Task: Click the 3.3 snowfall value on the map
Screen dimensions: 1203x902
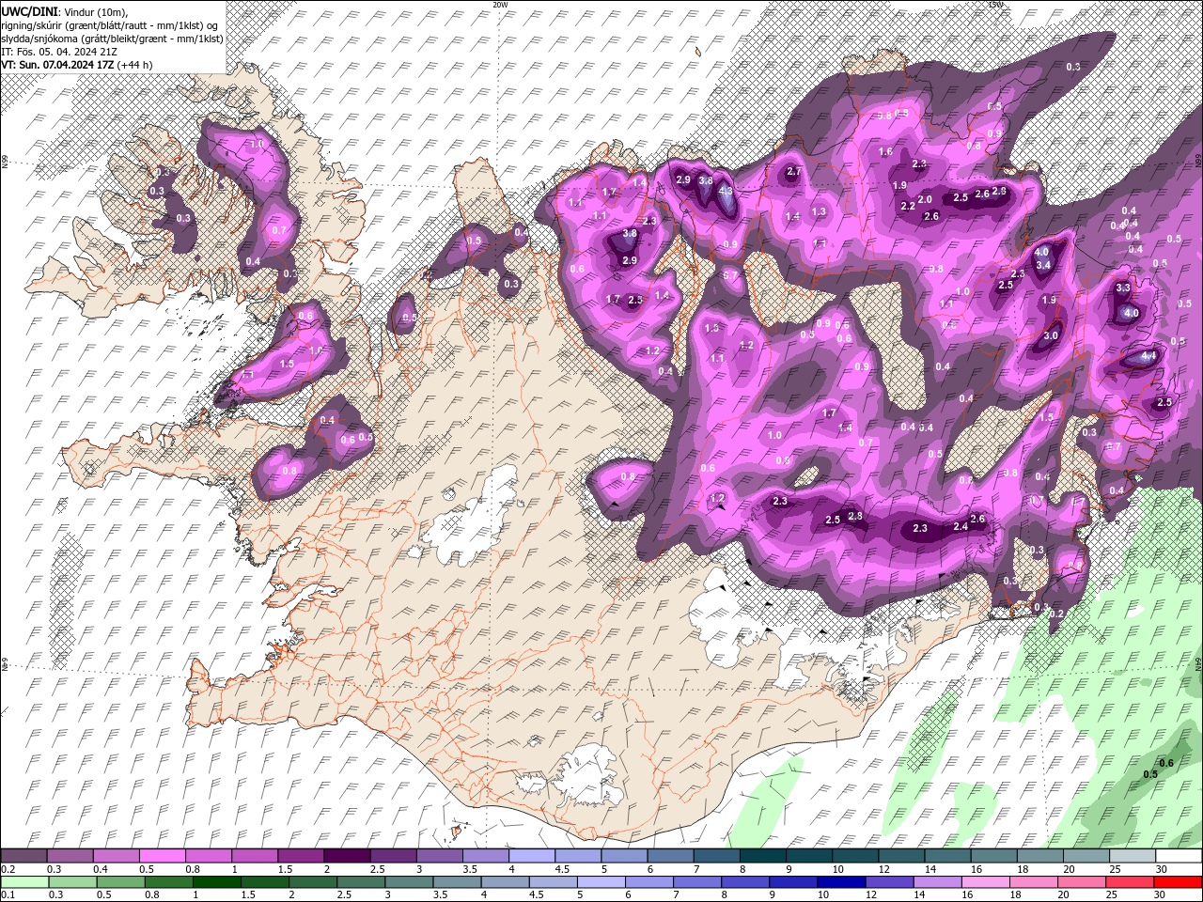Action: tap(1122, 288)
